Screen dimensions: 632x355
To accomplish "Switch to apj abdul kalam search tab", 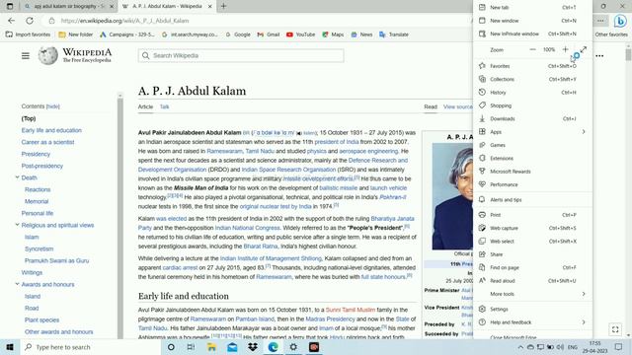I will (x=68, y=7).
